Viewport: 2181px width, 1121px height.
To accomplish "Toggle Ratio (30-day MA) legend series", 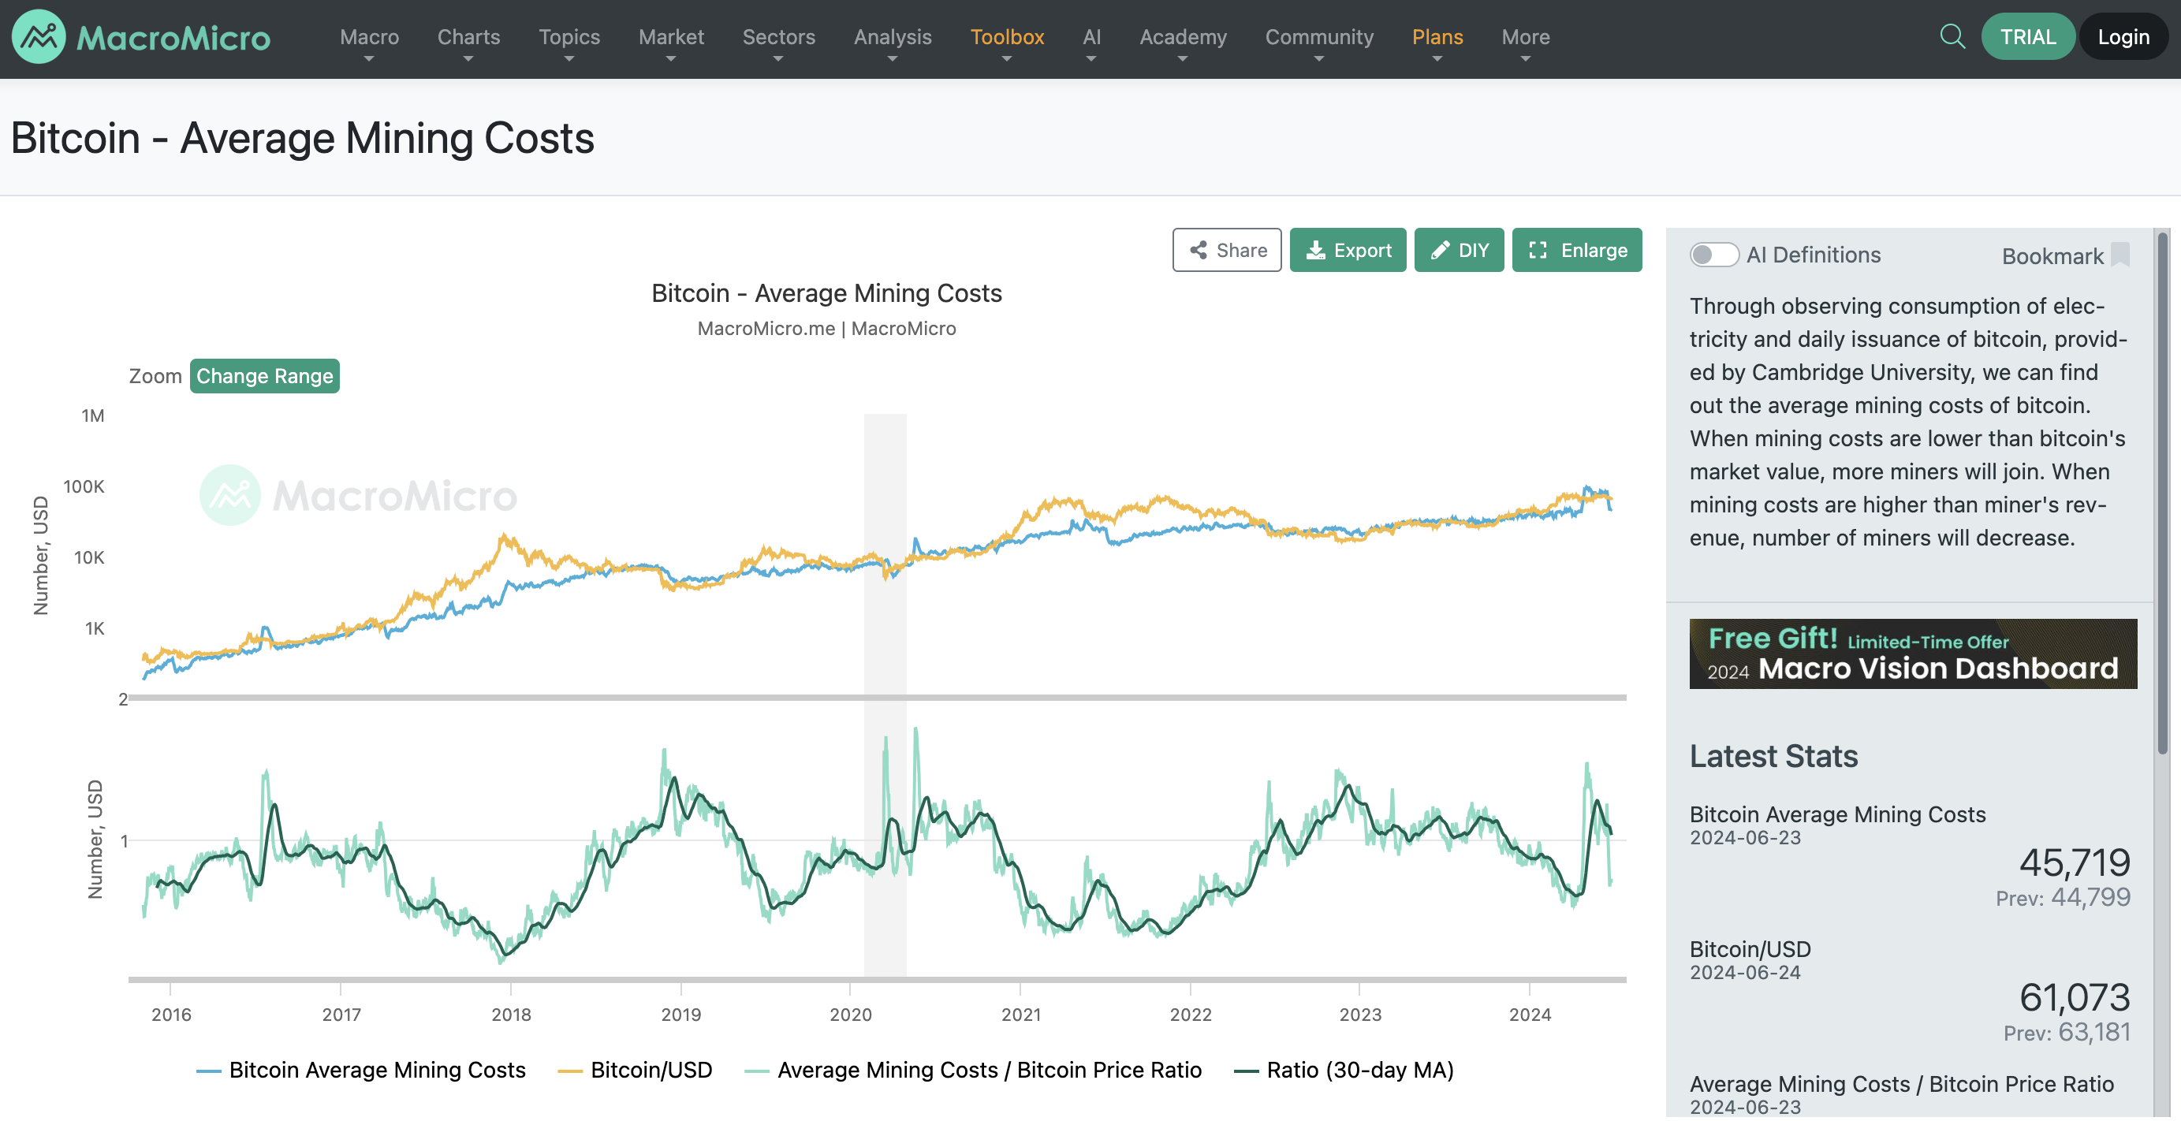I will (x=1359, y=1071).
